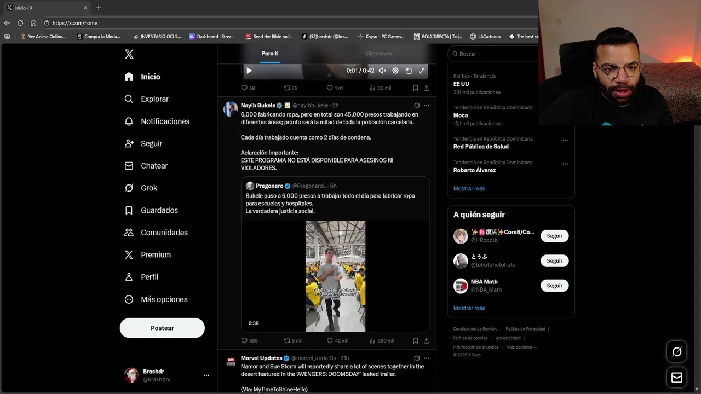Show more trends with Mostrar más
This screenshot has height=394, width=701.
click(x=469, y=188)
